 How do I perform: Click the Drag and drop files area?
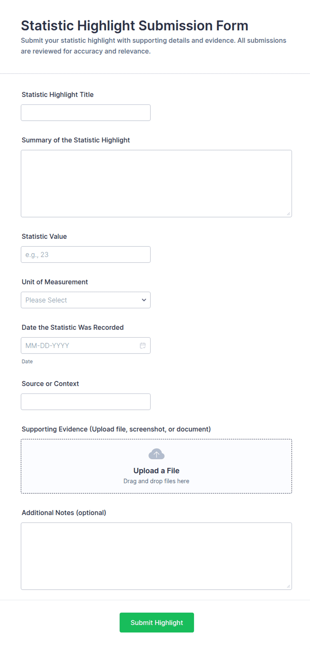point(156,466)
